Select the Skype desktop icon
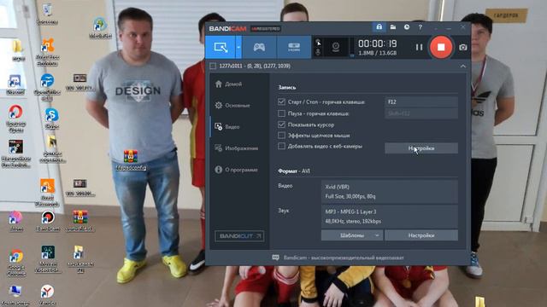 (x=51, y=119)
